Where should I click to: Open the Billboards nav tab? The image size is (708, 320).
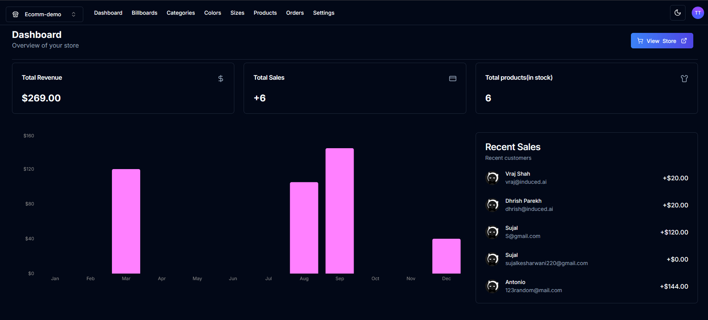click(x=144, y=13)
